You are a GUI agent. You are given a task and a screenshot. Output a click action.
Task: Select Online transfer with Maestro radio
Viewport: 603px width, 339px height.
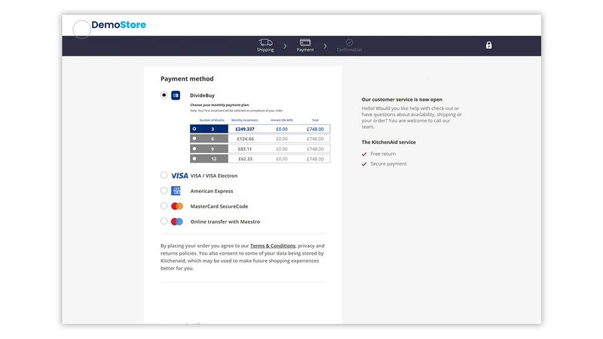click(x=164, y=221)
